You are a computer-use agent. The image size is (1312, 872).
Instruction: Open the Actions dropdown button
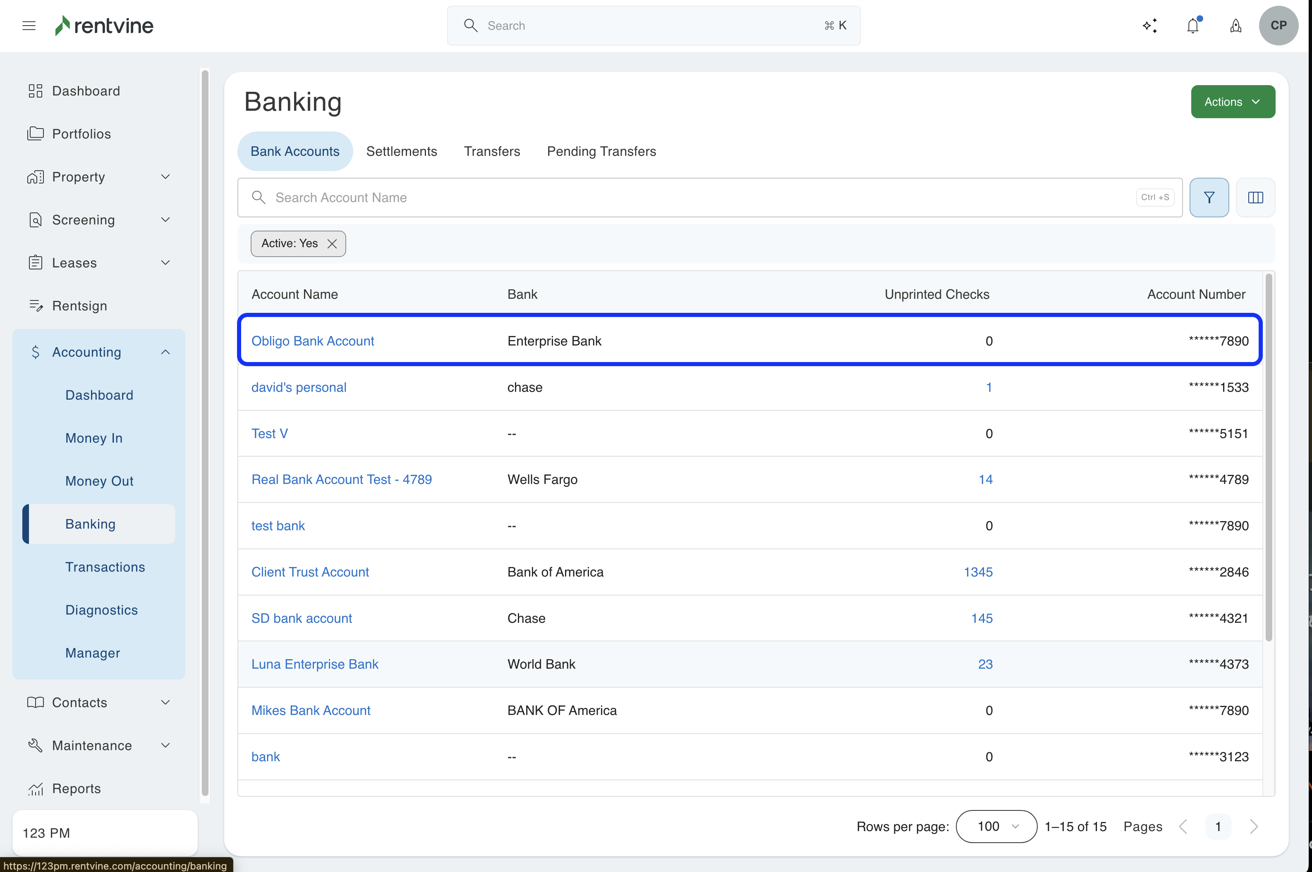point(1233,102)
